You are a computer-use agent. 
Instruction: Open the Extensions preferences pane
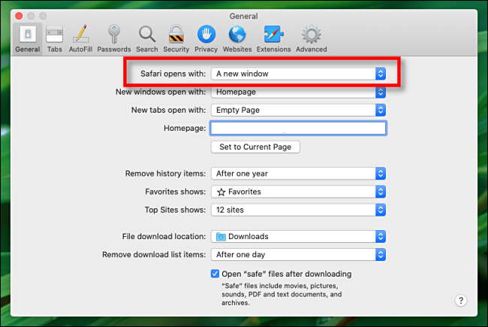click(x=273, y=38)
